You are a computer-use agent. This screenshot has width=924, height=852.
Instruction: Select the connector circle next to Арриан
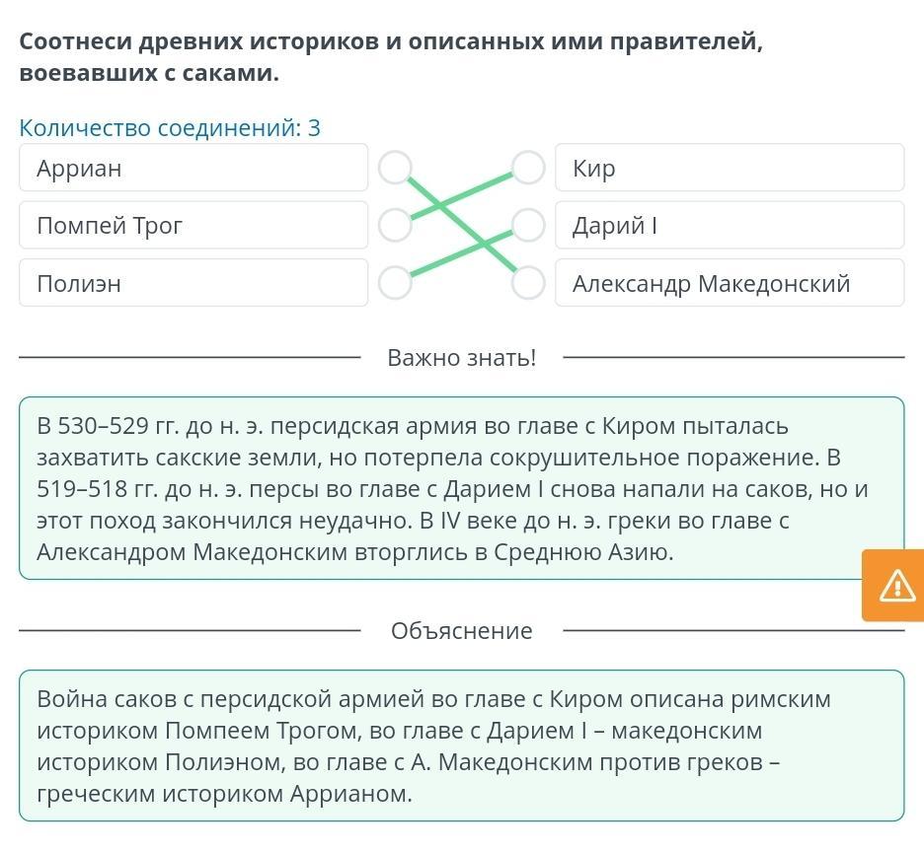[395, 168]
